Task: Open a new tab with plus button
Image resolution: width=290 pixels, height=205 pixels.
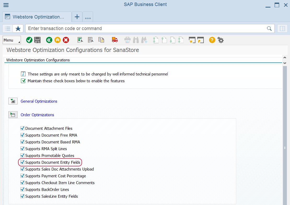Action: [x=77, y=17]
